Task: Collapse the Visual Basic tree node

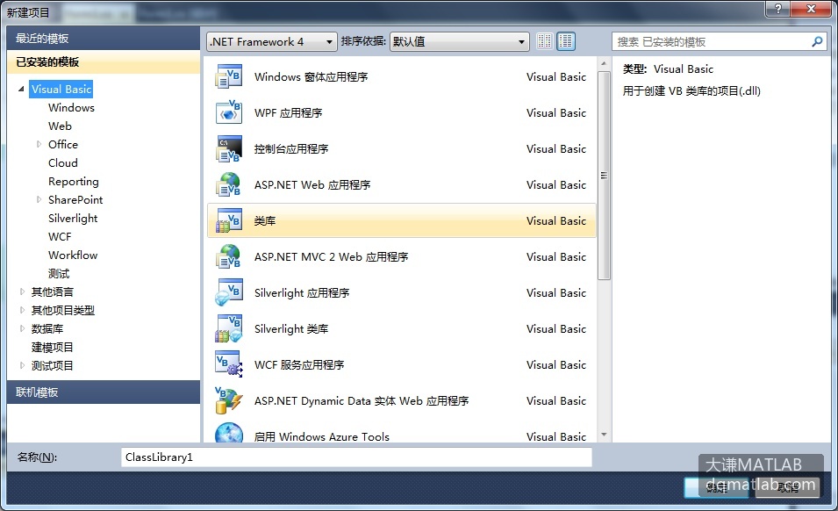Action: tap(21, 90)
